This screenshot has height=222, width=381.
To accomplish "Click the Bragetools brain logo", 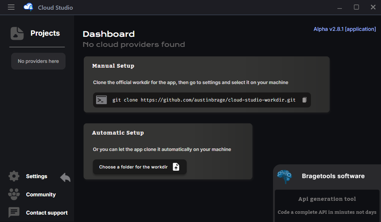I will (x=285, y=176).
